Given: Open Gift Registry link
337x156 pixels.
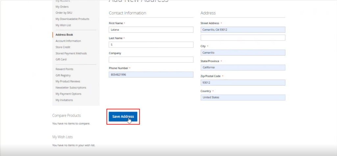Looking at the screenshot, I should pyautogui.click(x=63, y=75).
